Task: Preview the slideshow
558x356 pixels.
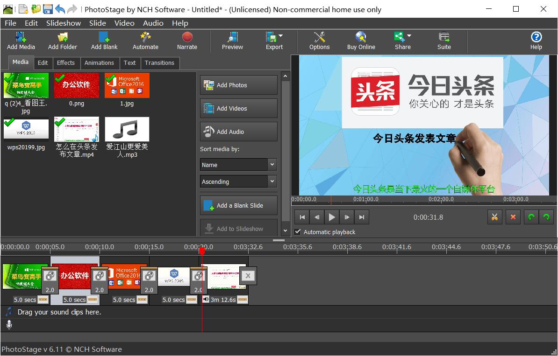Action: (x=232, y=41)
